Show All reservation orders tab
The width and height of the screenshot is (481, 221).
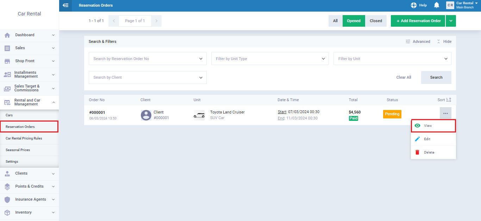coord(335,21)
